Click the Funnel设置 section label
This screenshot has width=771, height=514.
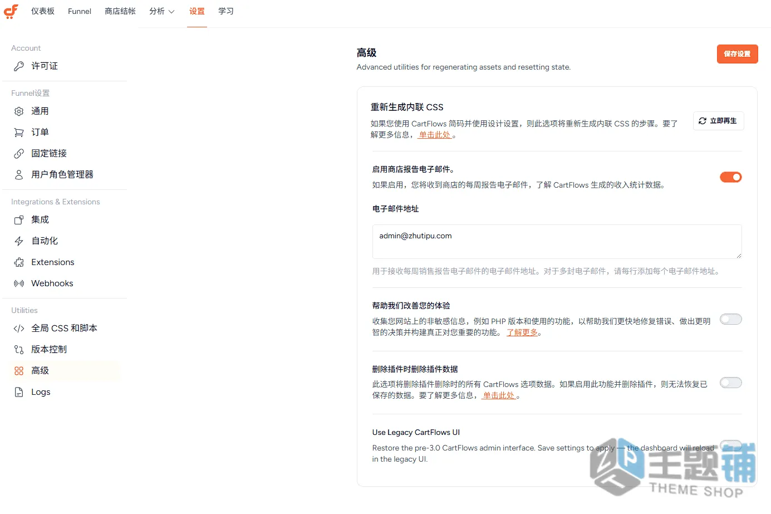tap(30, 93)
